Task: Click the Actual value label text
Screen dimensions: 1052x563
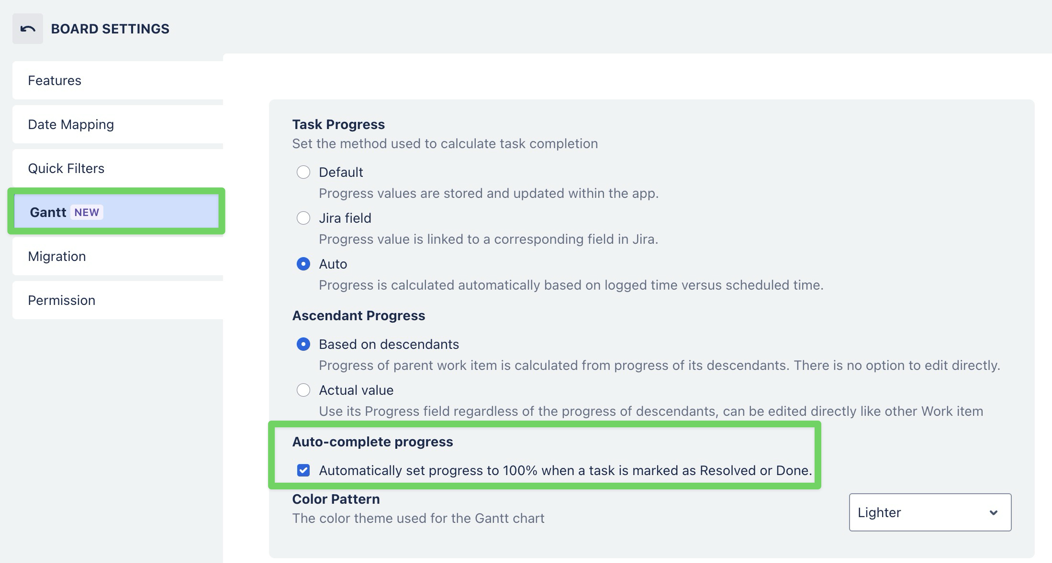Action: click(356, 390)
